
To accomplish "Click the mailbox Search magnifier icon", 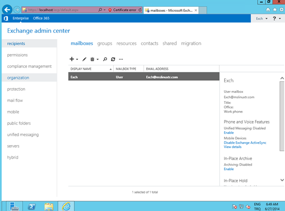I will pyautogui.click(x=105, y=59).
